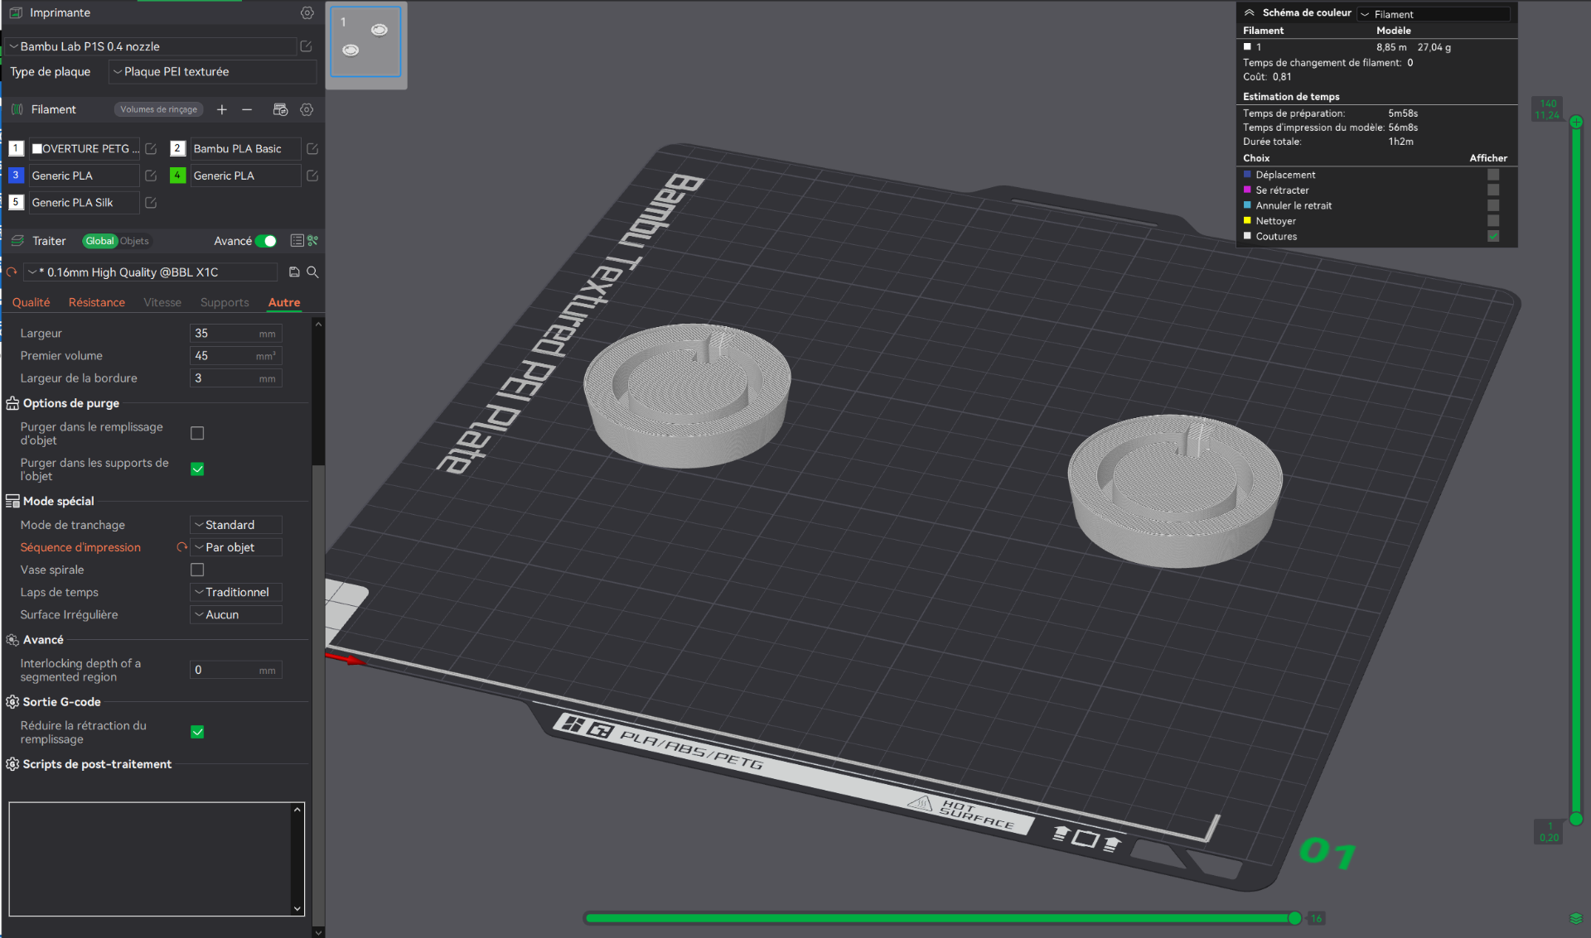Click the Volumes de rinçage button
This screenshot has width=1591, height=938.
click(159, 109)
